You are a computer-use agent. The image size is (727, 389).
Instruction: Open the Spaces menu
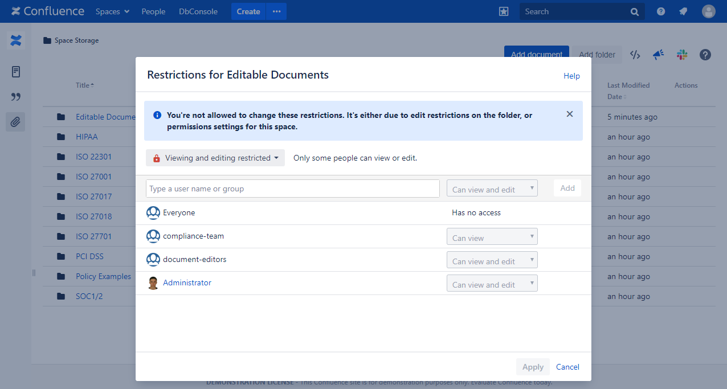point(112,11)
